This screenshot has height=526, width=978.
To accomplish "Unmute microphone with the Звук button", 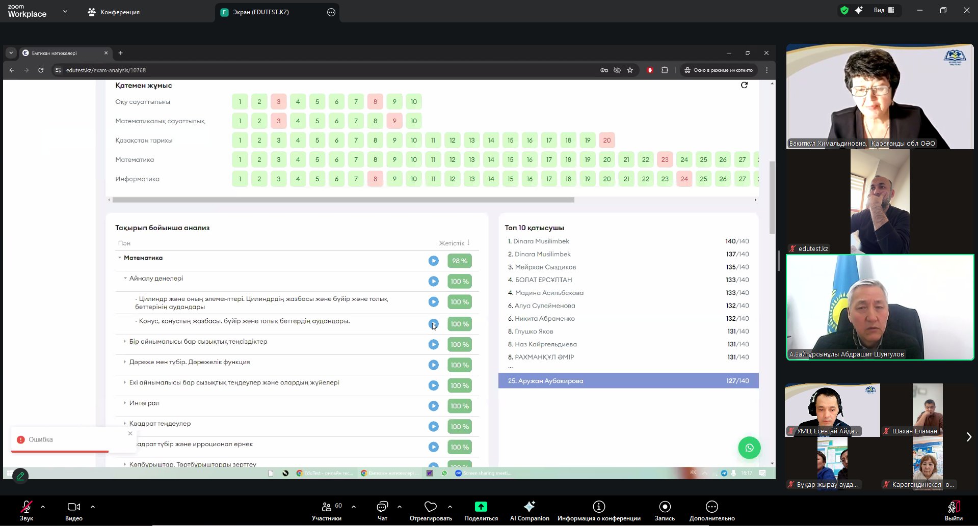I will click(27, 511).
